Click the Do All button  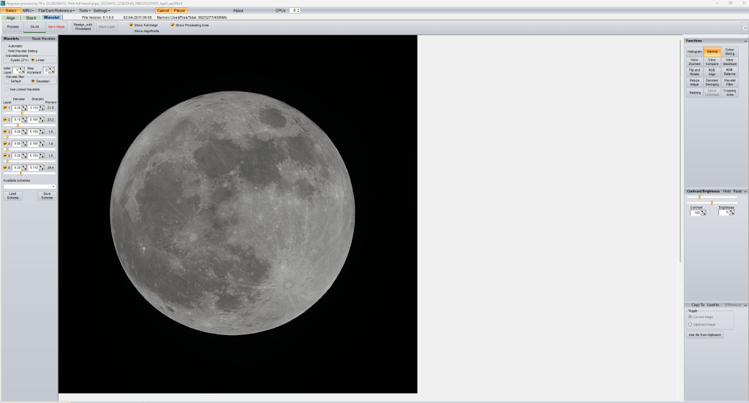pyautogui.click(x=34, y=26)
